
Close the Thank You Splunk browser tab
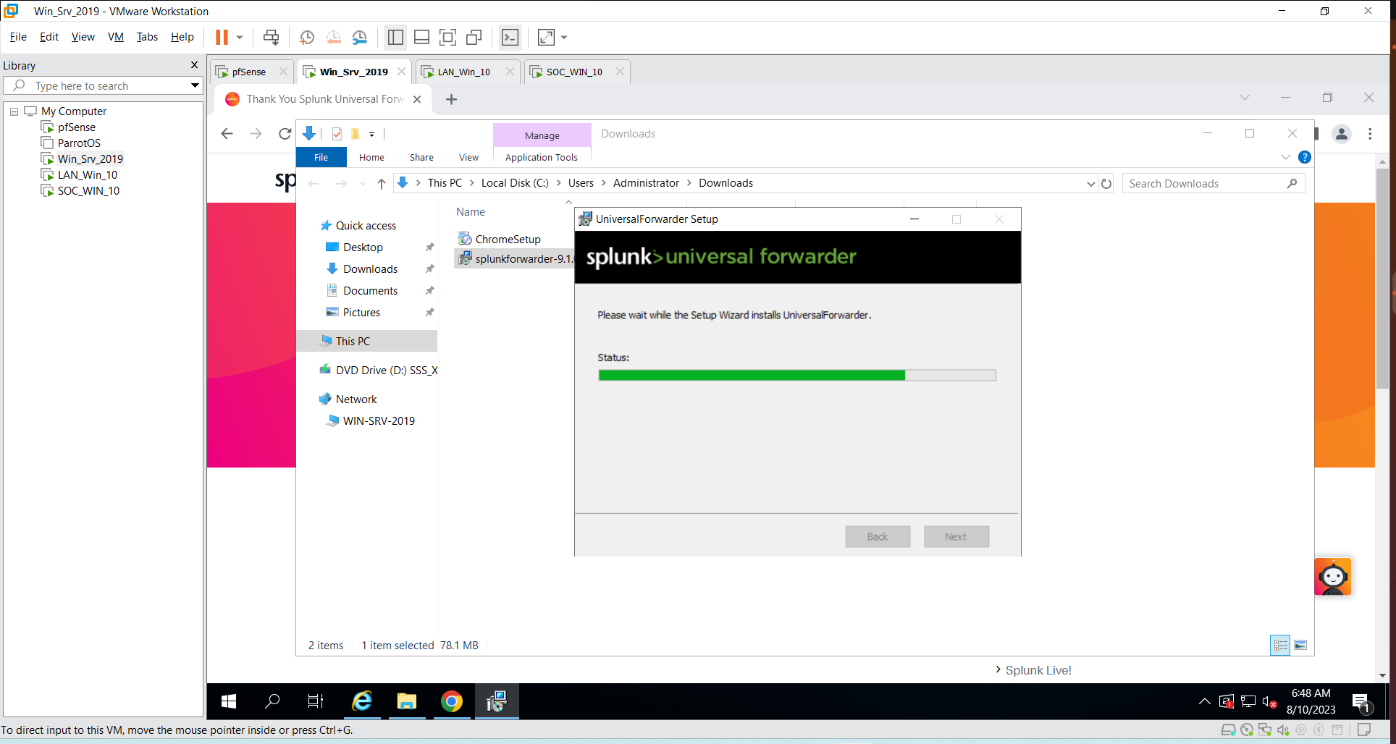(x=417, y=99)
